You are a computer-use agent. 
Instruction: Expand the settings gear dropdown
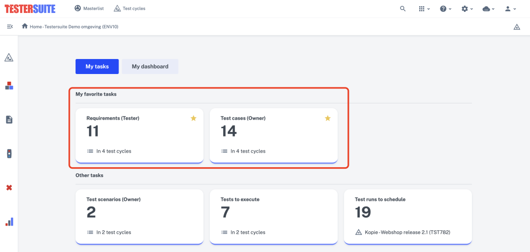point(467,9)
